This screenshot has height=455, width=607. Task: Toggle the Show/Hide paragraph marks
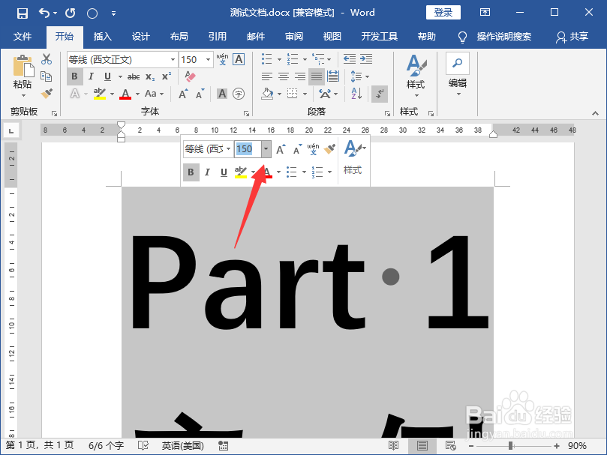tap(379, 94)
